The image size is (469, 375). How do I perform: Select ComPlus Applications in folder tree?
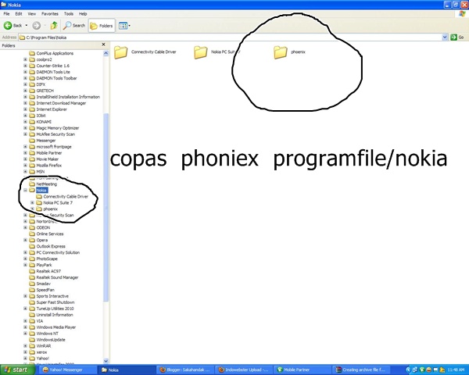coord(55,53)
